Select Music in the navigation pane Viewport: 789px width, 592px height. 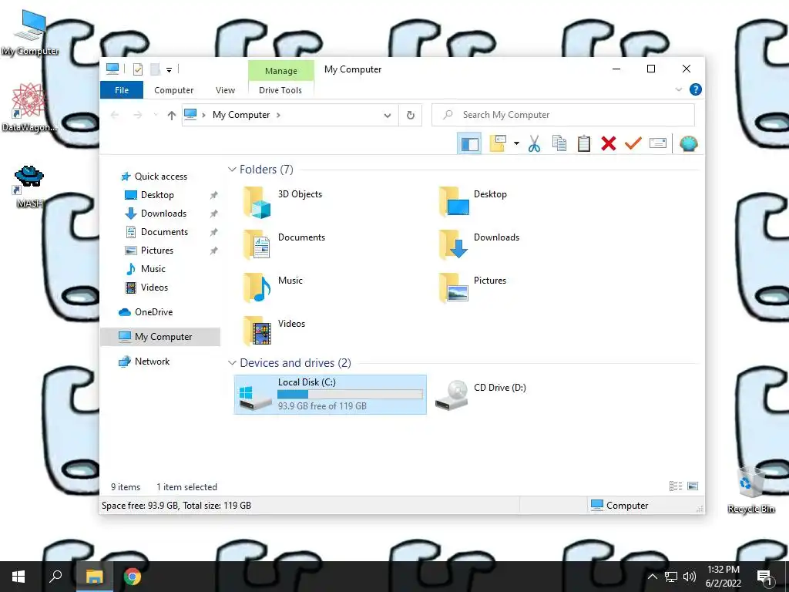tap(153, 269)
